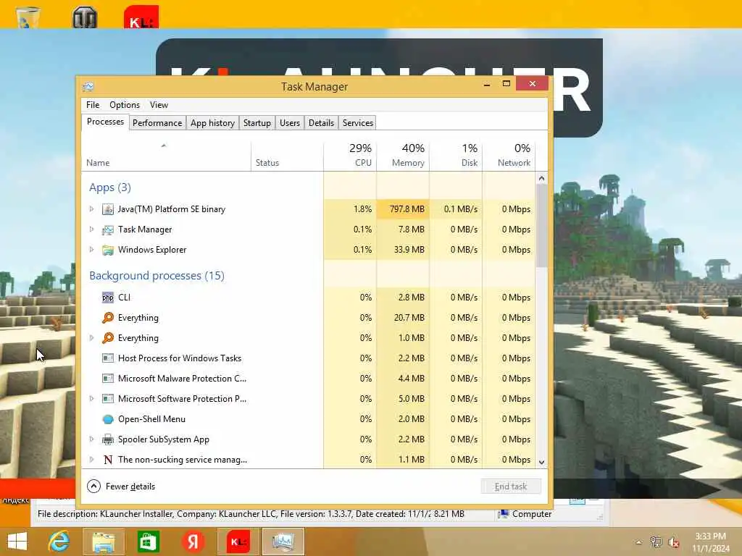Switch to the Details tab
The width and height of the screenshot is (742, 556).
click(x=321, y=123)
